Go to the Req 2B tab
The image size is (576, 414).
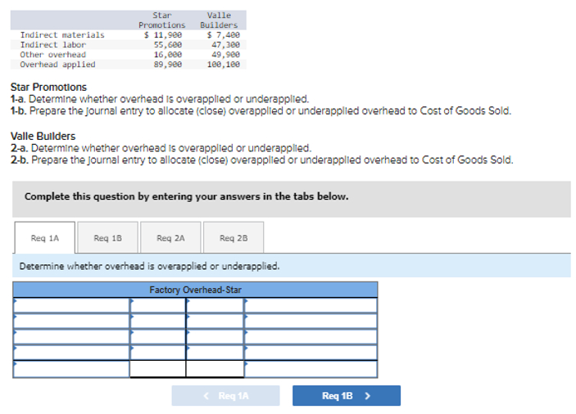coord(234,237)
